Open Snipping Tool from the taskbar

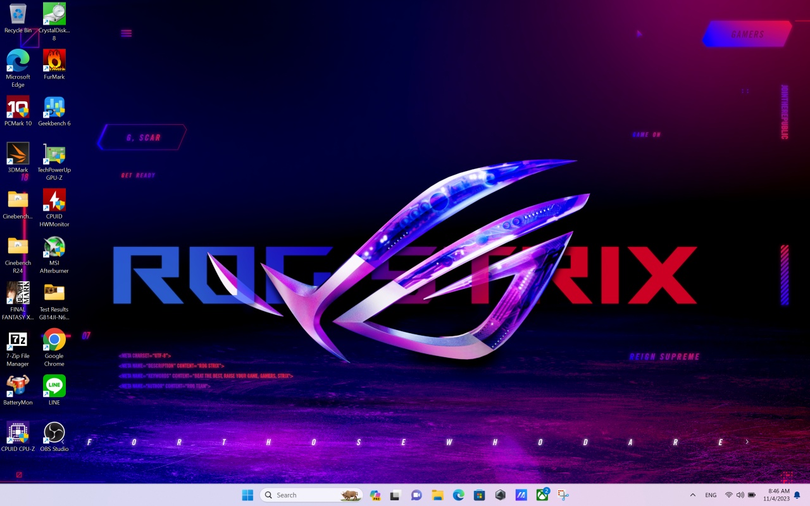tap(563, 495)
